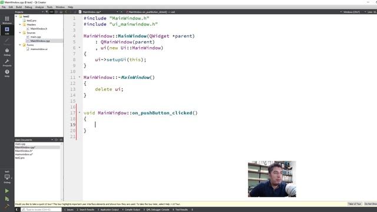Open the Window menu
Screen dimensions: 377x212
tap(60, 7)
